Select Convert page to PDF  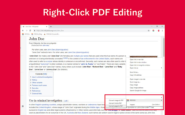pyautogui.click(x=116, y=106)
